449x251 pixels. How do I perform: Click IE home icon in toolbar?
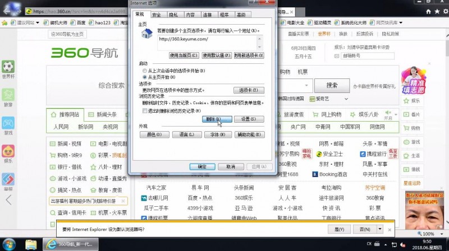428,11
